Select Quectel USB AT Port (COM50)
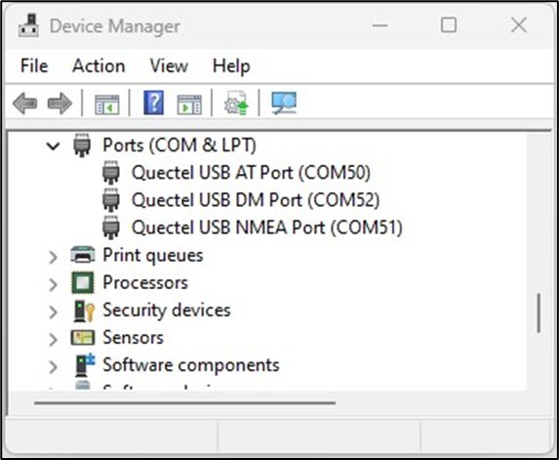This screenshot has height=460, width=559. click(x=252, y=173)
